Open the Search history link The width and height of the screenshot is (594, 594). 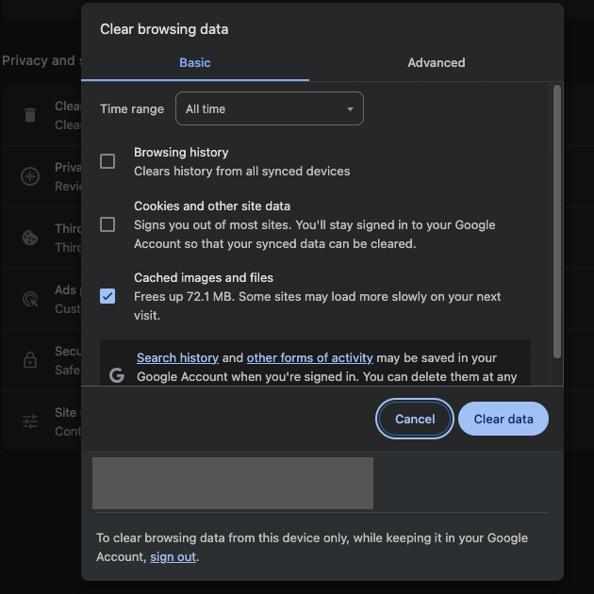(x=177, y=357)
